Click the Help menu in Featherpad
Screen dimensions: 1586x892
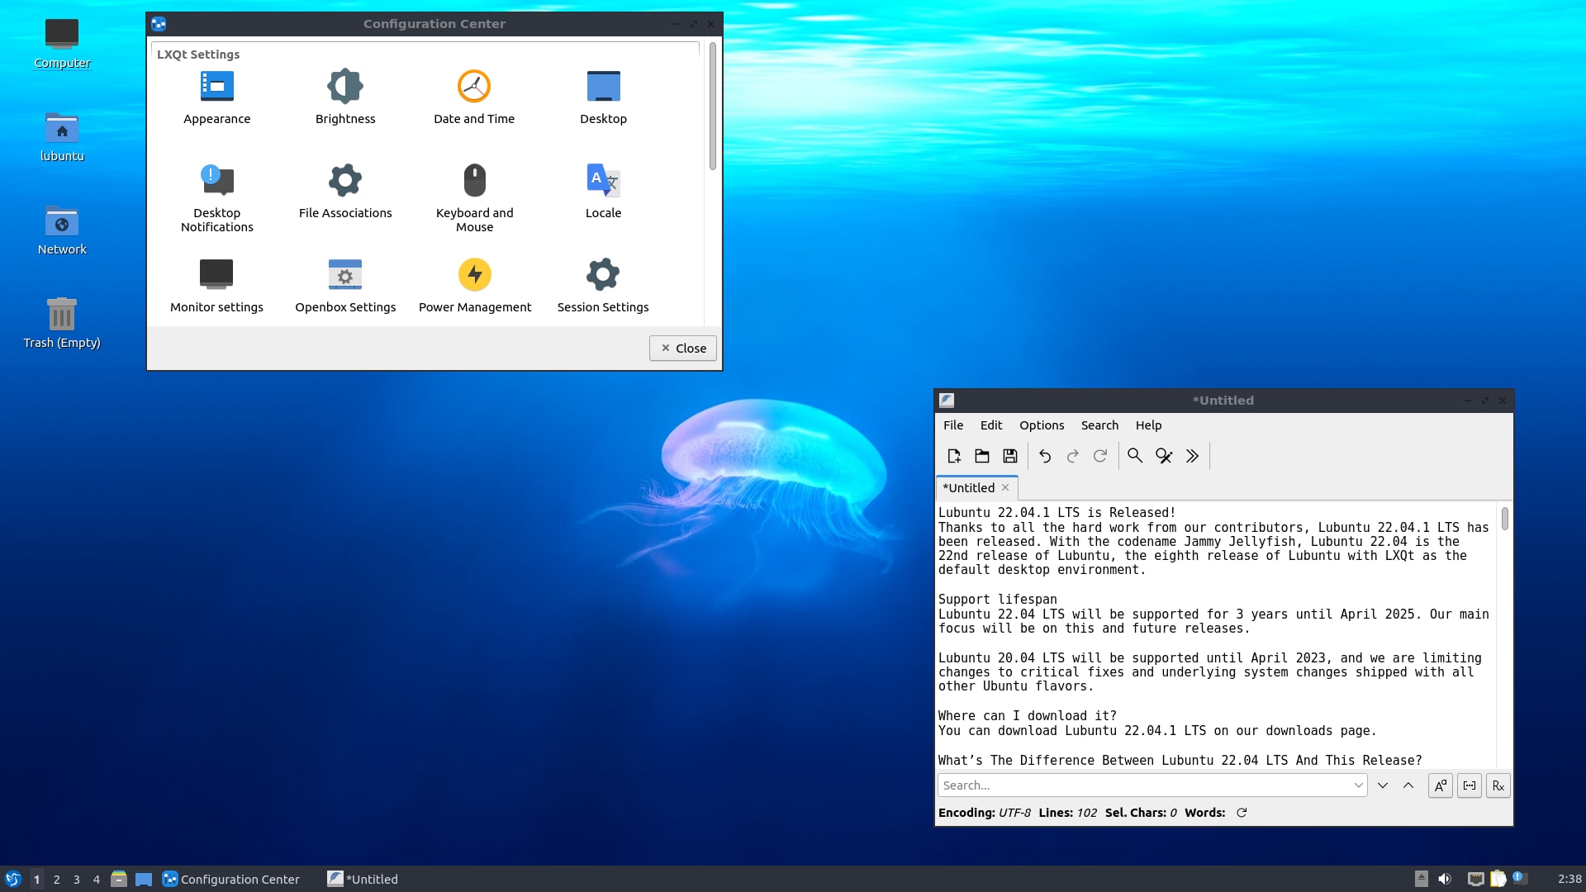[x=1148, y=425]
